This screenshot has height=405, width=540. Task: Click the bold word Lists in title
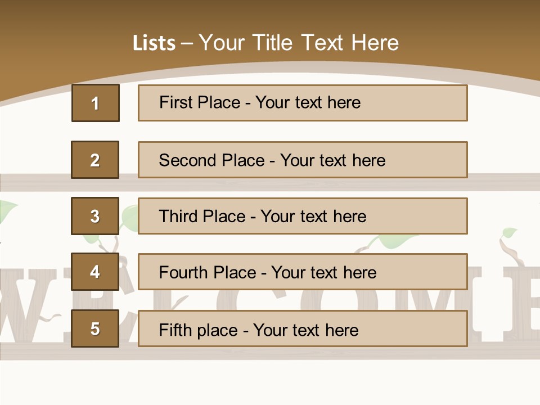(x=154, y=43)
